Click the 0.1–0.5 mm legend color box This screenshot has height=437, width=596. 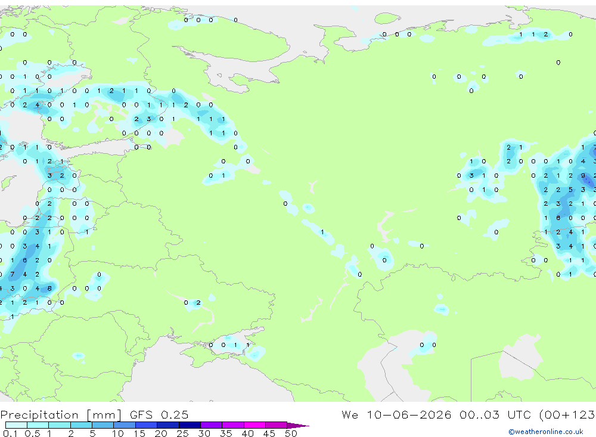16,425
